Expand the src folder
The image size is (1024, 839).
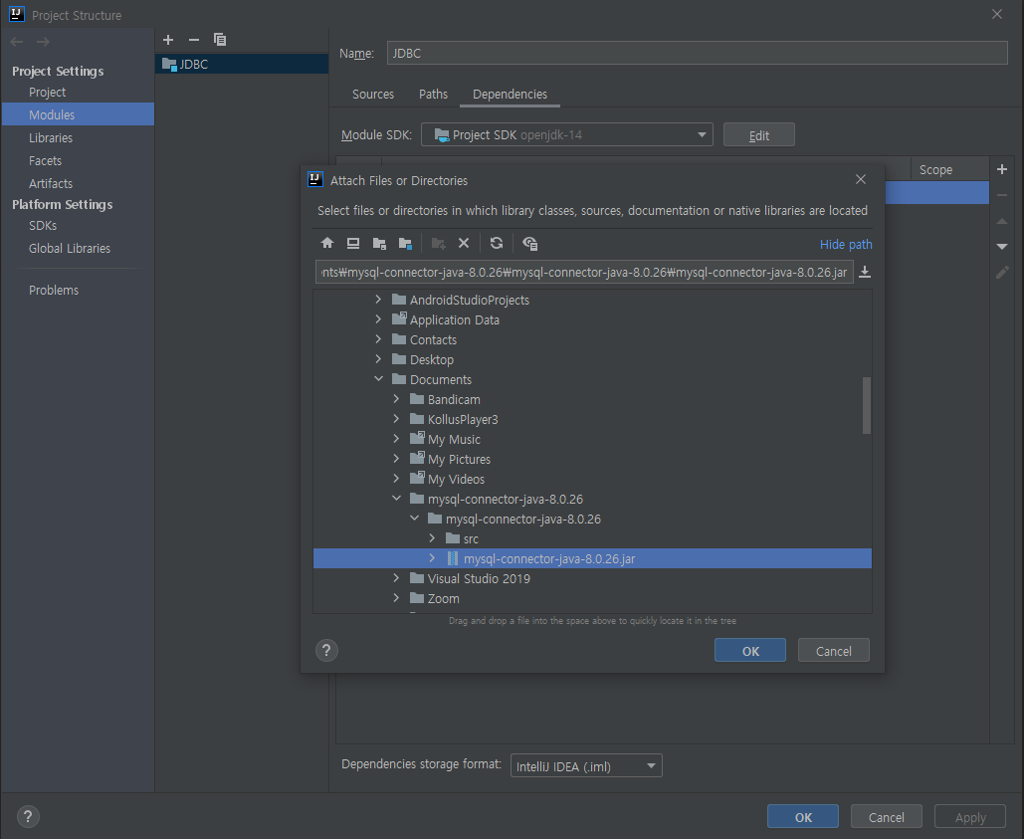tap(432, 538)
